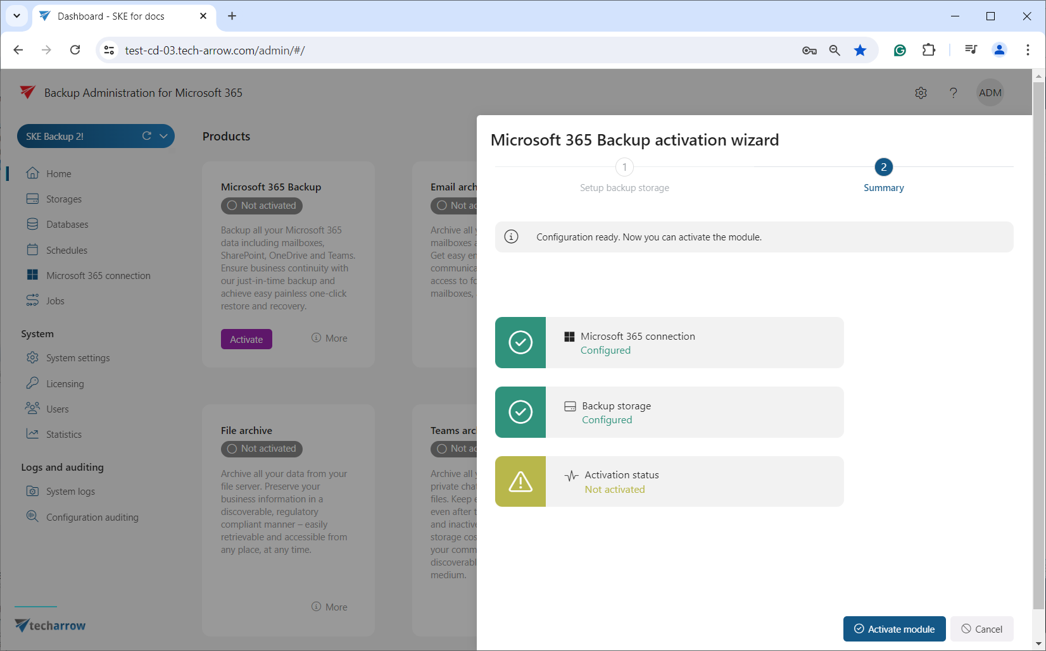This screenshot has width=1046, height=651.
Task: Click the address bar URL field
Action: pos(443,51)
